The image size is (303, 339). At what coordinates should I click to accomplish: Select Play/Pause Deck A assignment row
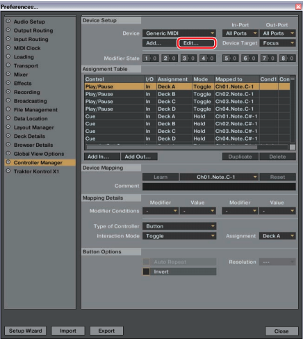click(187, 86)
